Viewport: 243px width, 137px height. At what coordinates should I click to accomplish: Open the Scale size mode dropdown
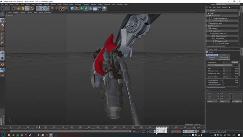pyautogui.click(x=224, y=102)
